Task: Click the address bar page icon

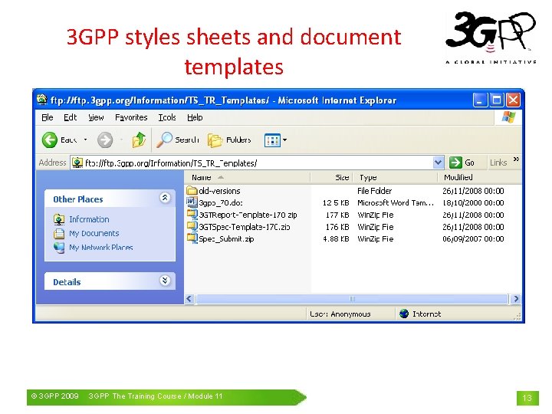Action: (77, 163)
